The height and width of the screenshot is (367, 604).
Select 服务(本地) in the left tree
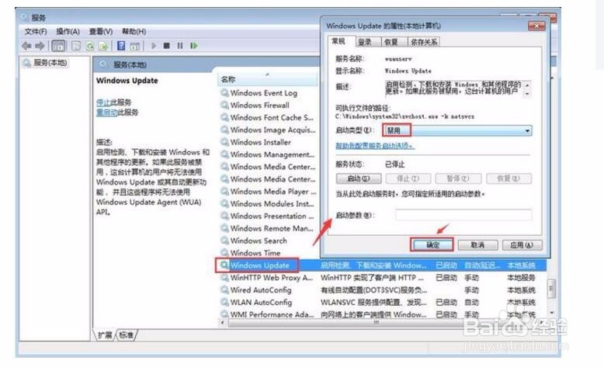[50, 62]
